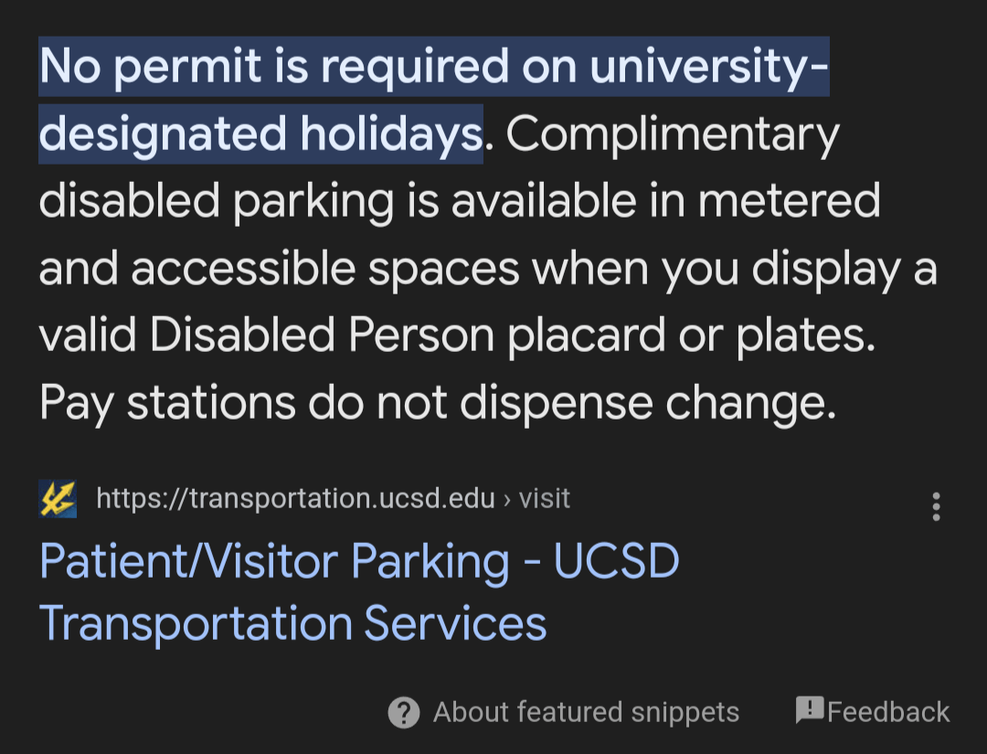Click the sentence about Disabled Person placards
987x754 pixels.
[x=457, y=334]
